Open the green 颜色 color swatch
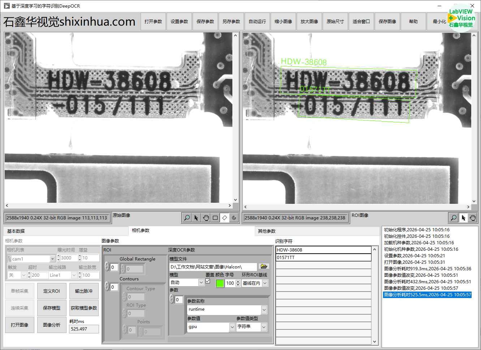481x350 pixels. [x=220, y=283]
